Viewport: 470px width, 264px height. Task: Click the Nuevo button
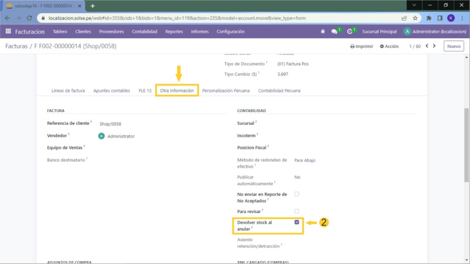coord(453,46)
